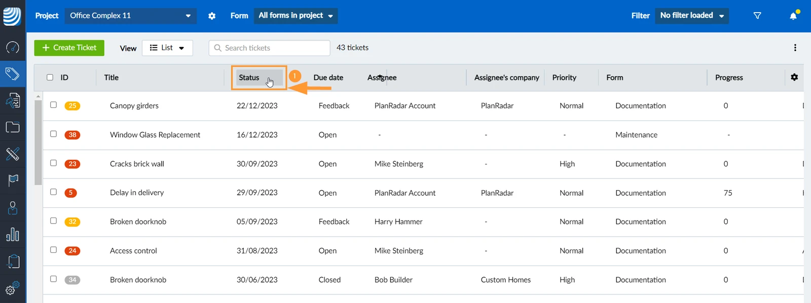Viewport: 811px width, 303px height.
Task: Open the statistics bar chart icon in sidebar
Action: [x=13, y=235]
